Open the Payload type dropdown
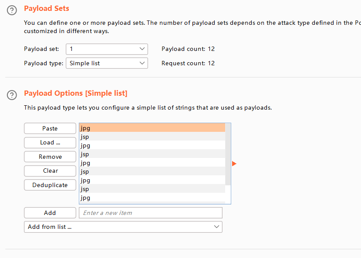The height and width of the screenshot is (258, 361). (x=107, y=63)
